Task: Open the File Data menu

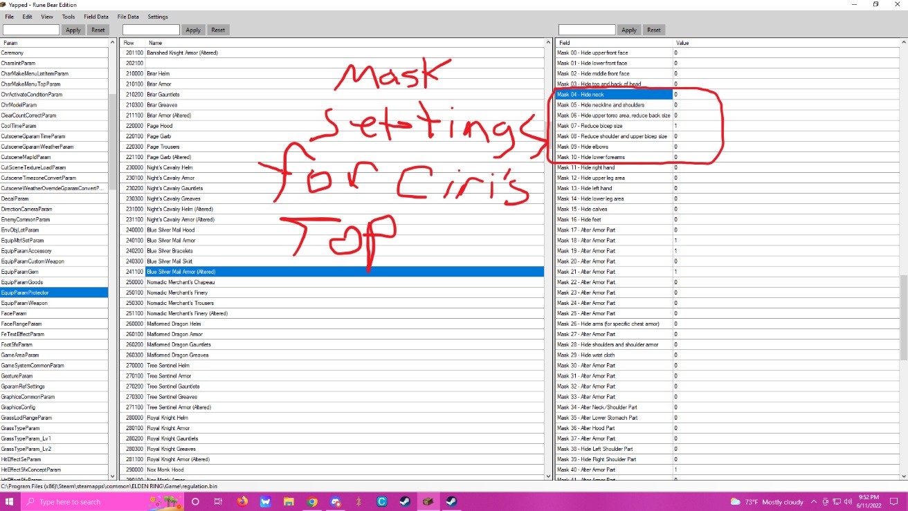Action: pos(128,17)
